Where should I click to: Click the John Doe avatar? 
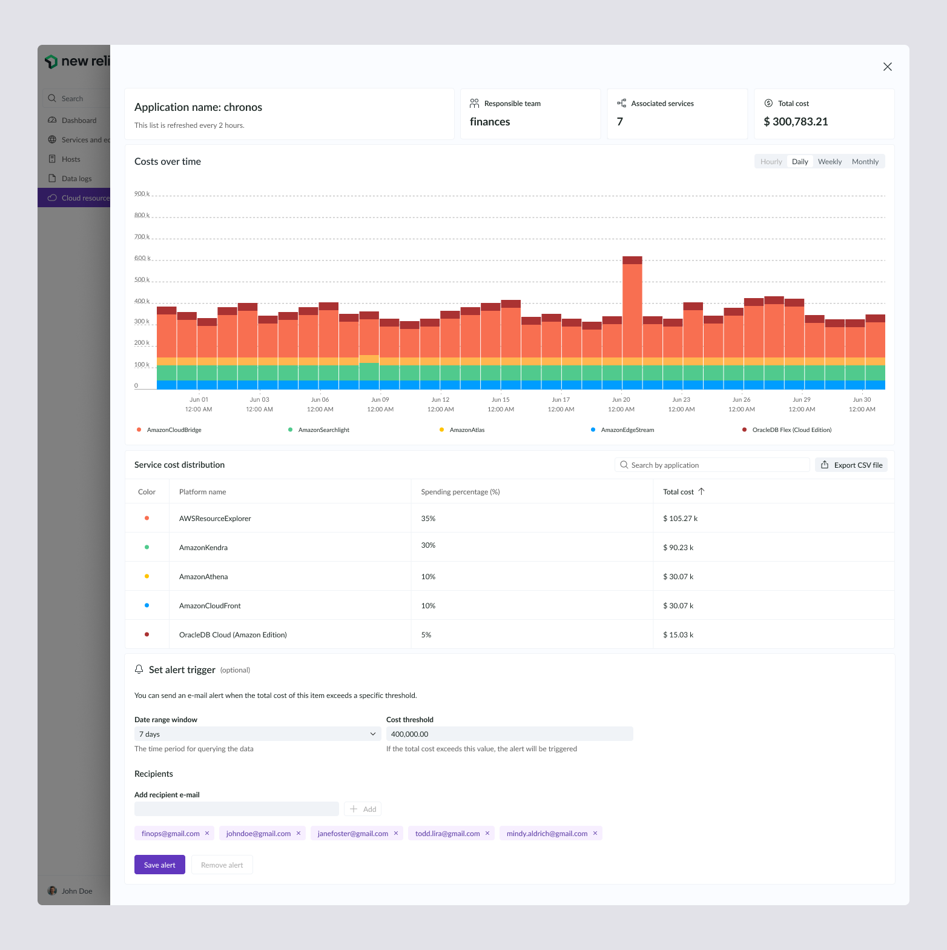(52, 891)
